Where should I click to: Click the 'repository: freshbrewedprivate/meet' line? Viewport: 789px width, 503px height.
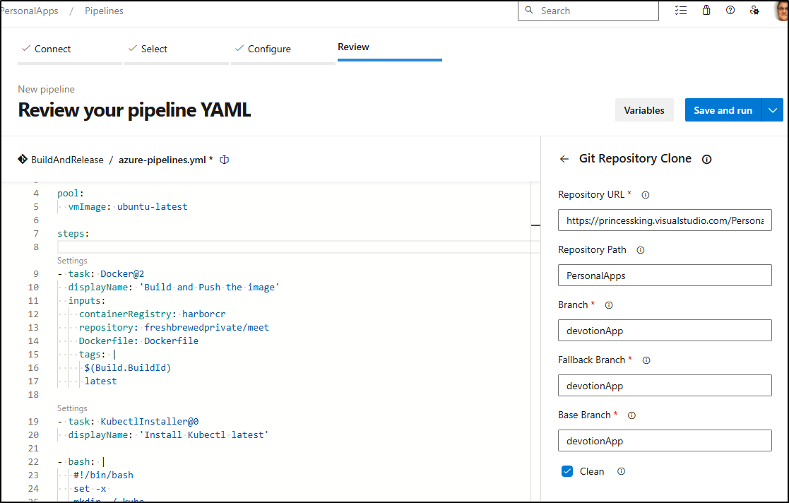coord(174,327)
